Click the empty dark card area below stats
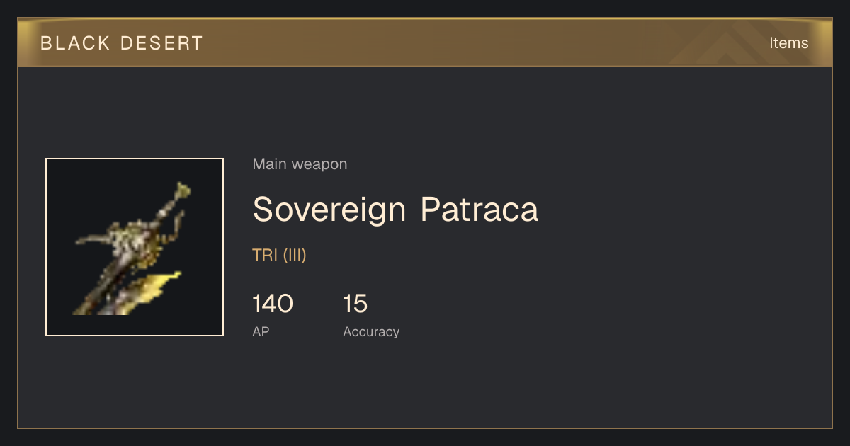The height and width of the screenshot is (446, 850). coord(425,386)
